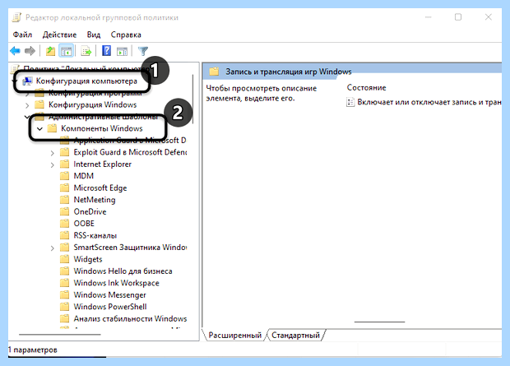Click the folder icon beside Windows PowerShell

tap(65, 307)
